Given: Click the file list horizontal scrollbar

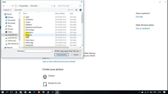Looking at the screenshot, I should (x=46, y=48).
